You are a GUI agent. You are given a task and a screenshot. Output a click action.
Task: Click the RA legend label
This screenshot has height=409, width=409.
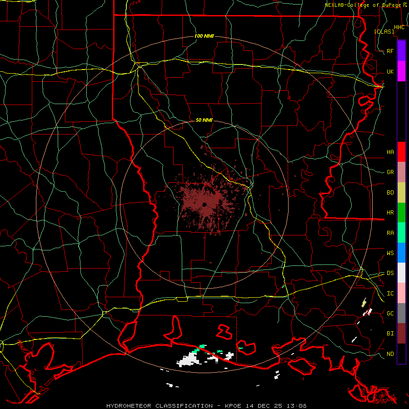pos(390,233)
